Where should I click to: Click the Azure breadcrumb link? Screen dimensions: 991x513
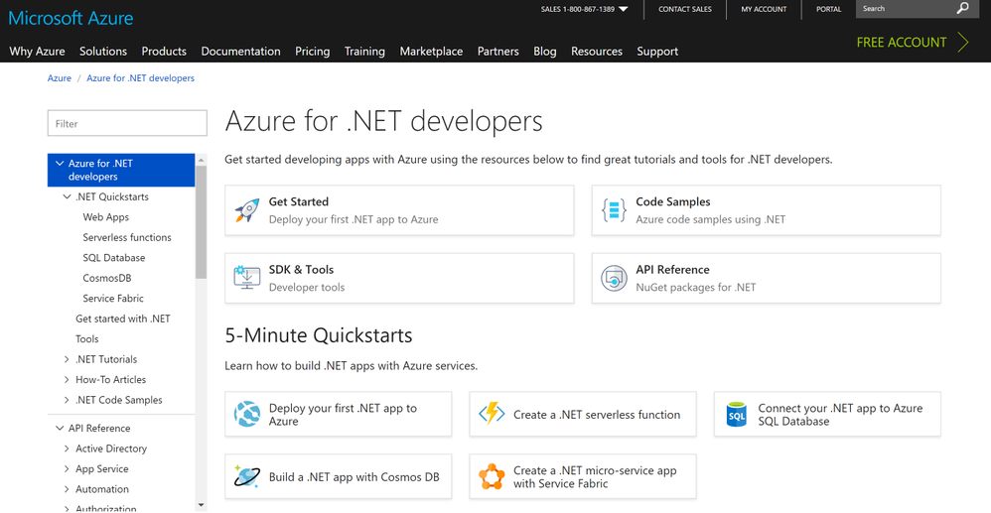[x=60, y=78]
